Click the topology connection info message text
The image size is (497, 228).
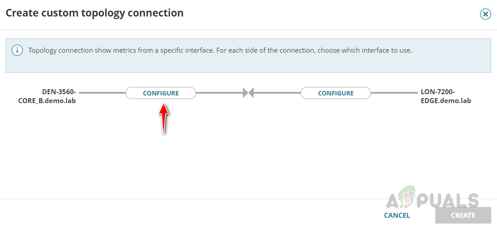coord(220,50)
